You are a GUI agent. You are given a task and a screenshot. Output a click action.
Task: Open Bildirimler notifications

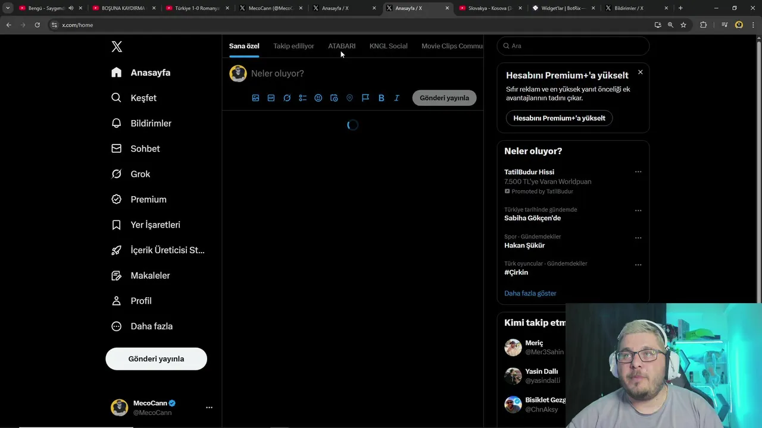[141, 123]
